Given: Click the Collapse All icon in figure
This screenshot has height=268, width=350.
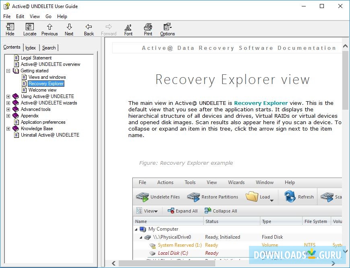Looking at the screenshot, I should (208, 211).
